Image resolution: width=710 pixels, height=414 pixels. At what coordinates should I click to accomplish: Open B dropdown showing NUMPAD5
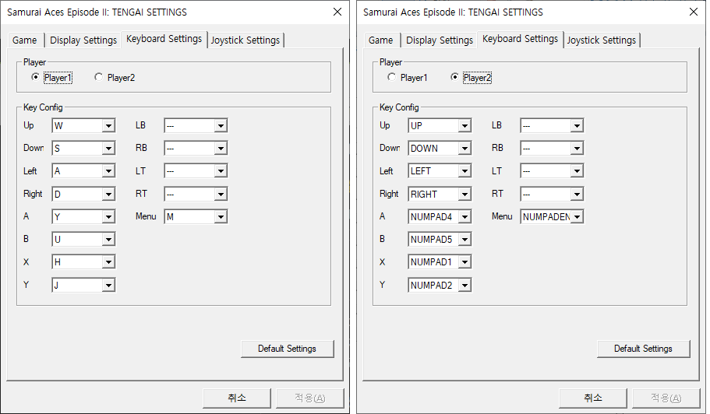[440, 239]
